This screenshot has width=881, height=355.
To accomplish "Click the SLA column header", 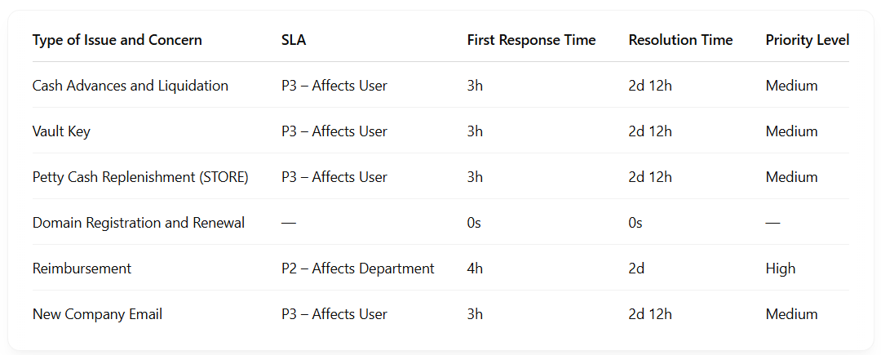I will click(x=294, y=40).
